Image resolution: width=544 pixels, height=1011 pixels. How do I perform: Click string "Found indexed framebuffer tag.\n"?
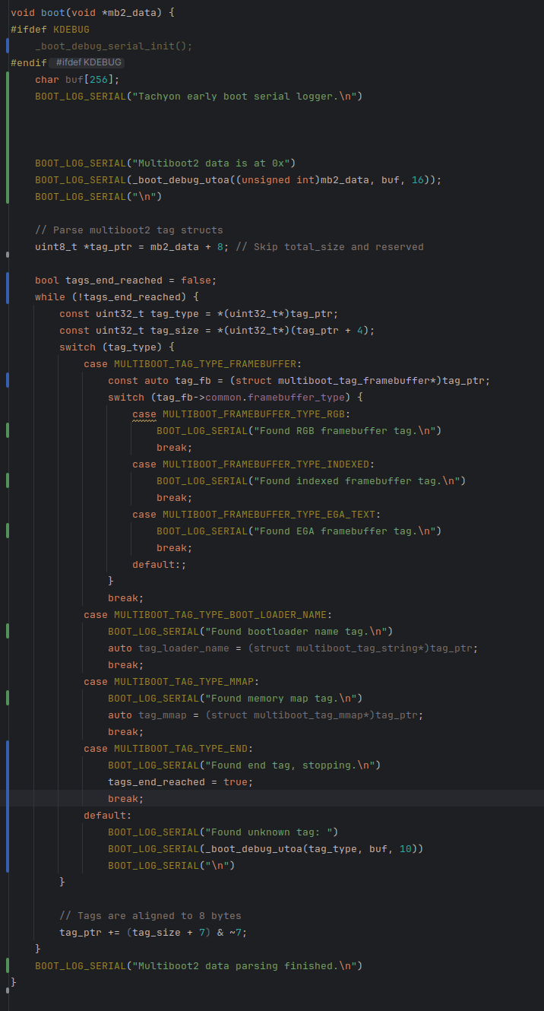point(357,480)
